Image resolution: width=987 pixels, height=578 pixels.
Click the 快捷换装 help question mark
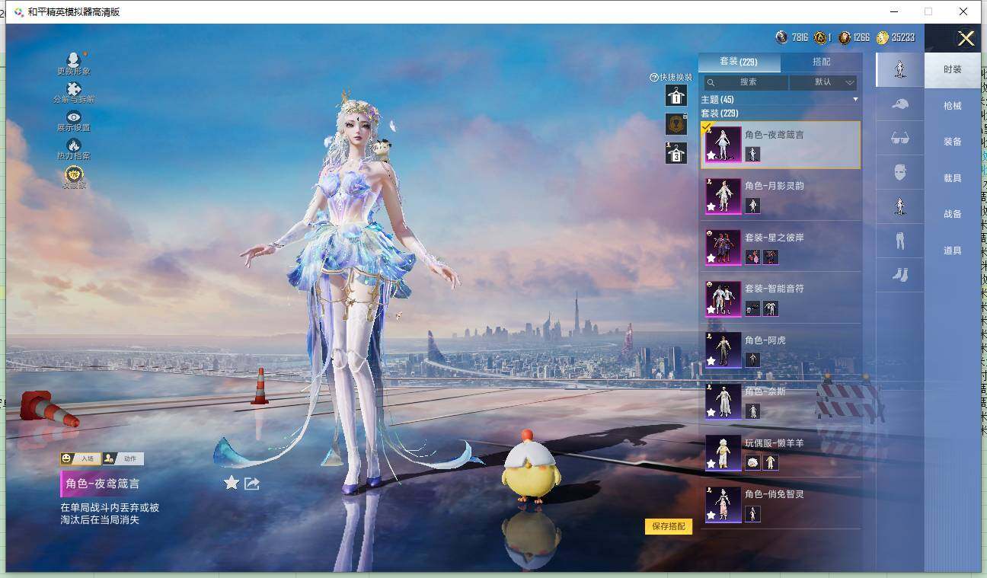653,78
